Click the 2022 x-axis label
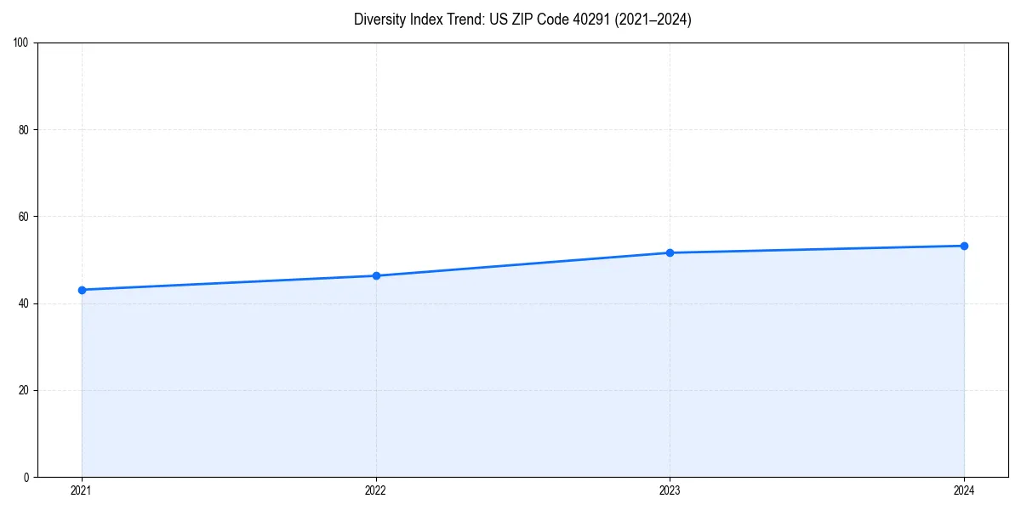 376,490
